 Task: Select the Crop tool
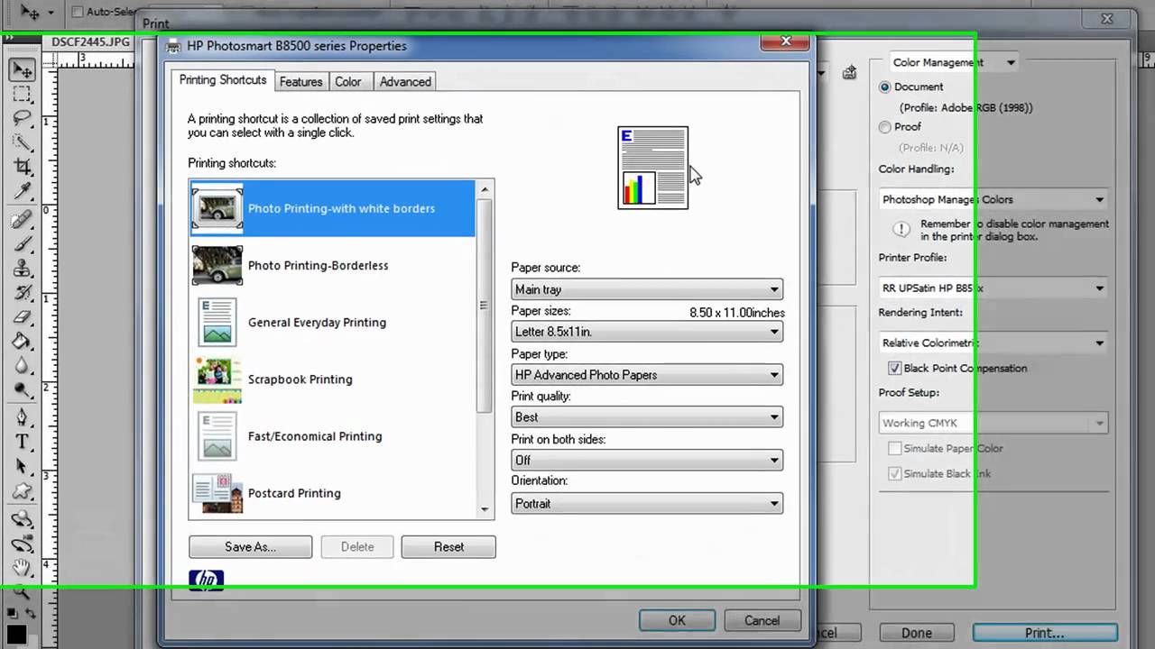23,167
